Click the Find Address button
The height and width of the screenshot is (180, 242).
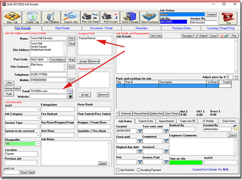[x=57, y=59]
